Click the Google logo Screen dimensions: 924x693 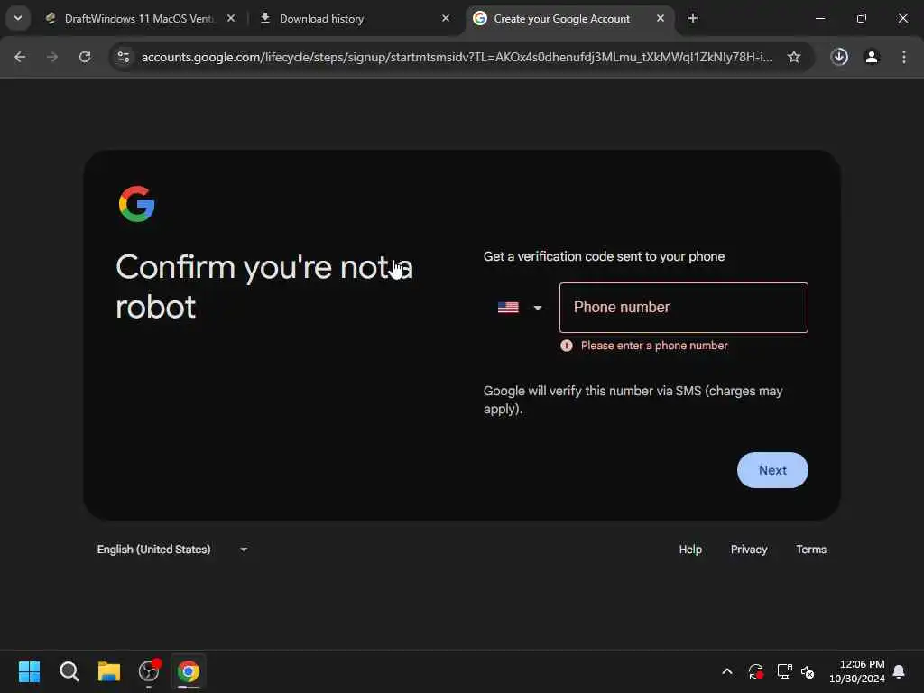[137, 204]
